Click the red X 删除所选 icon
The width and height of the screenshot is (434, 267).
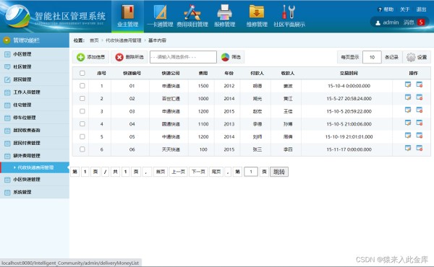tap(119, 57)
